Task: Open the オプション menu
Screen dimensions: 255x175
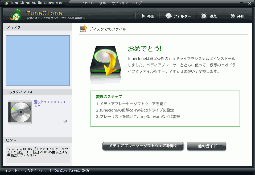Action: [120, 3]
